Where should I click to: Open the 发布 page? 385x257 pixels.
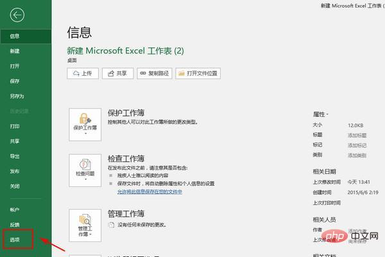click(x=15, y=171)
